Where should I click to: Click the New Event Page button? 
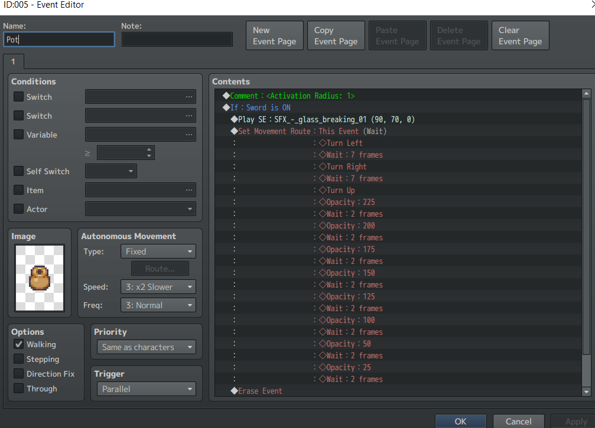(x=275, y=35)
